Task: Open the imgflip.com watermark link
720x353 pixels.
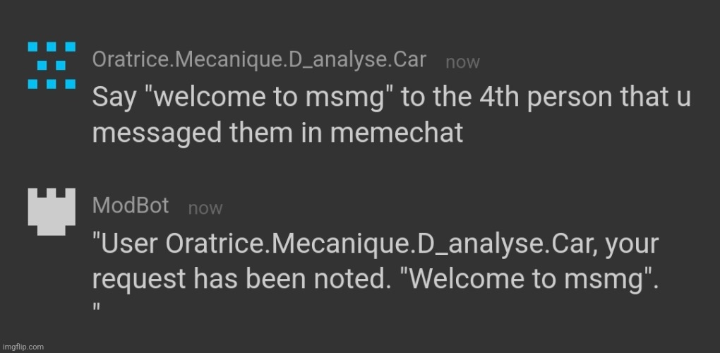Action: click(23, 347)
